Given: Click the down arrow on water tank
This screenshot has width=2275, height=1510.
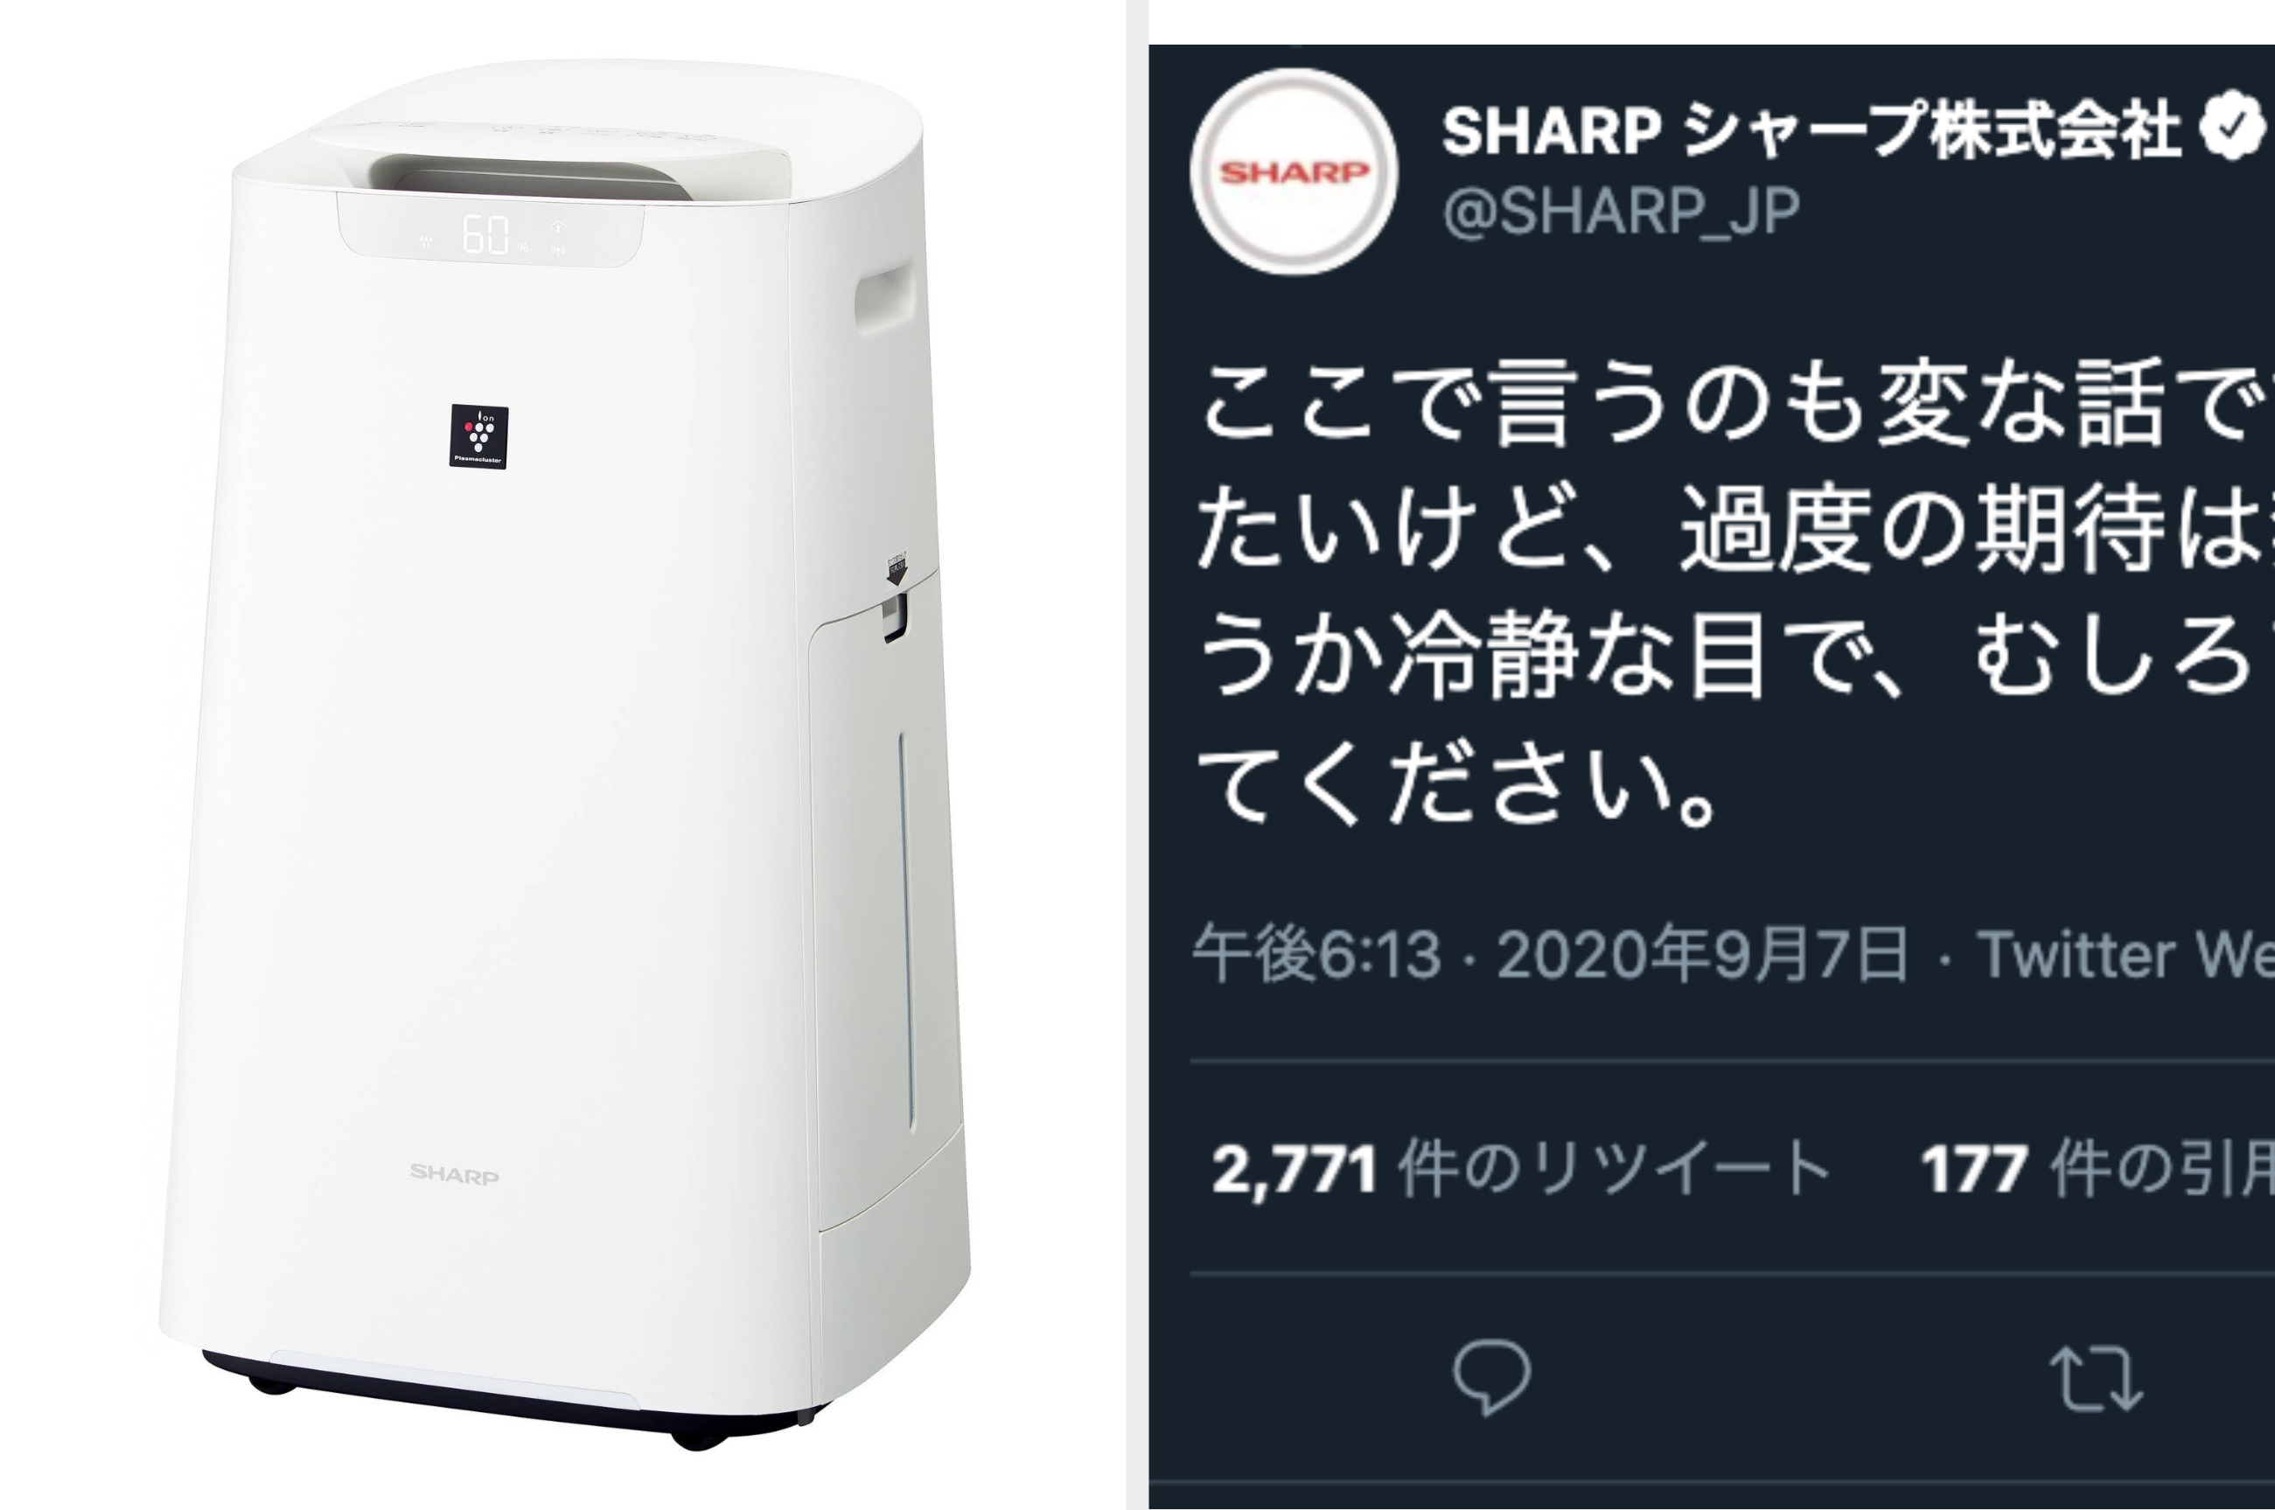Looking at the screenshot, I should [x=897, y=574].
